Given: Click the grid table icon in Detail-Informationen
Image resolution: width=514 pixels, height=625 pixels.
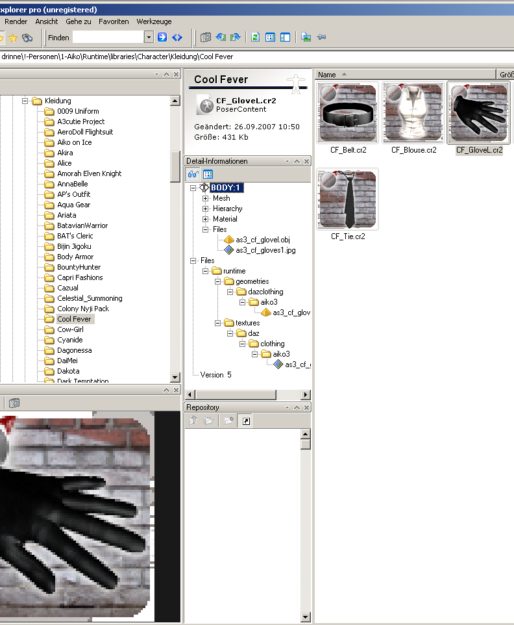Looking at the screenshot, I should tap(208, 174).
